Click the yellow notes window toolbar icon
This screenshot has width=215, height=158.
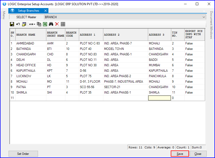[24, 24]
